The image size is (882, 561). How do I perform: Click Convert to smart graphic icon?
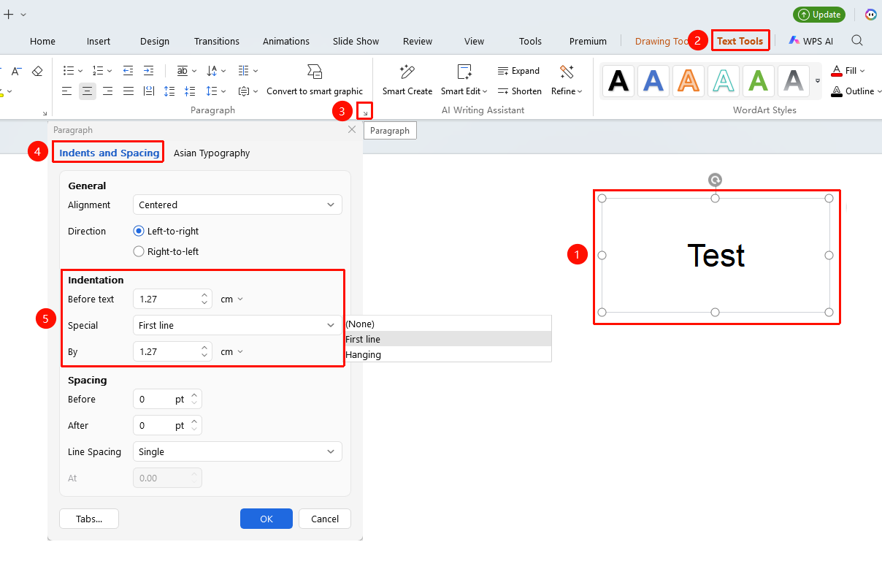[315, 72]
